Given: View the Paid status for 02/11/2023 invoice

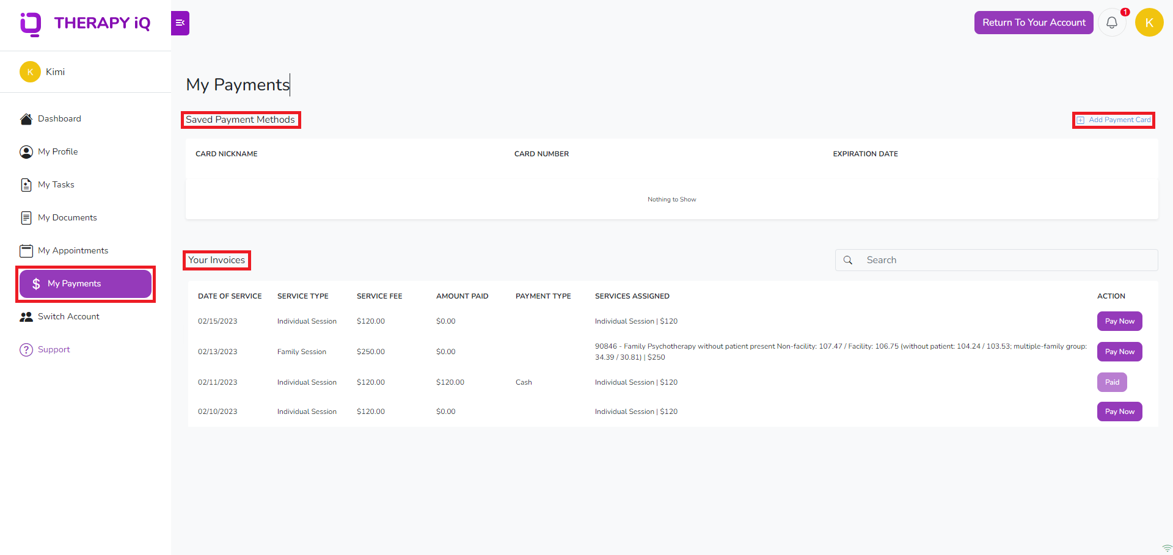Looking at the screenshot, I should (x=1111, y=382).
